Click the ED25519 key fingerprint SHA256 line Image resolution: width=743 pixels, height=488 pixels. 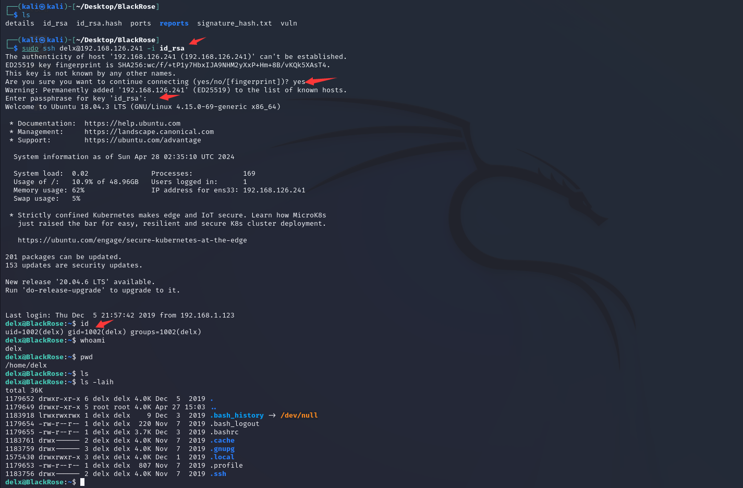tap(168, 65)
